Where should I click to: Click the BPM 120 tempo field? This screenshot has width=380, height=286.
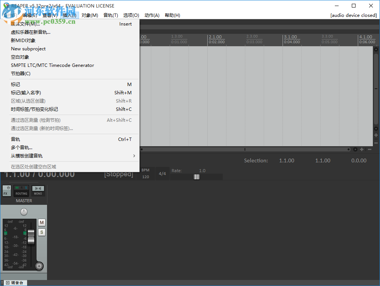click(145, 174)
